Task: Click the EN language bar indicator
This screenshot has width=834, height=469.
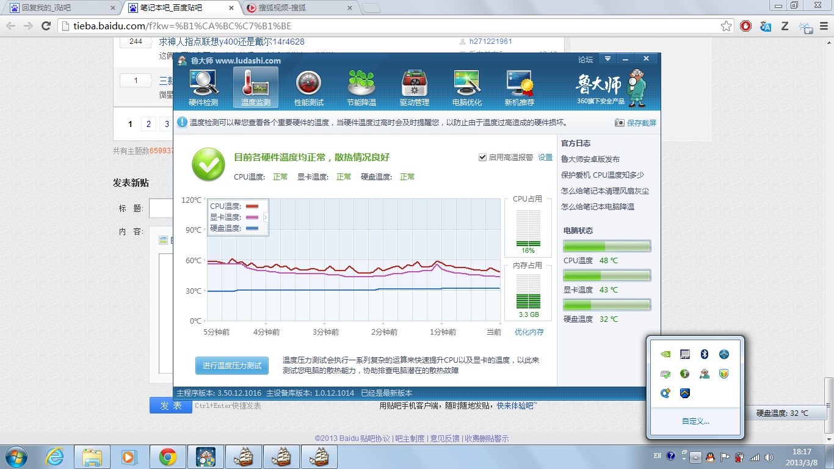Action: 658,456
